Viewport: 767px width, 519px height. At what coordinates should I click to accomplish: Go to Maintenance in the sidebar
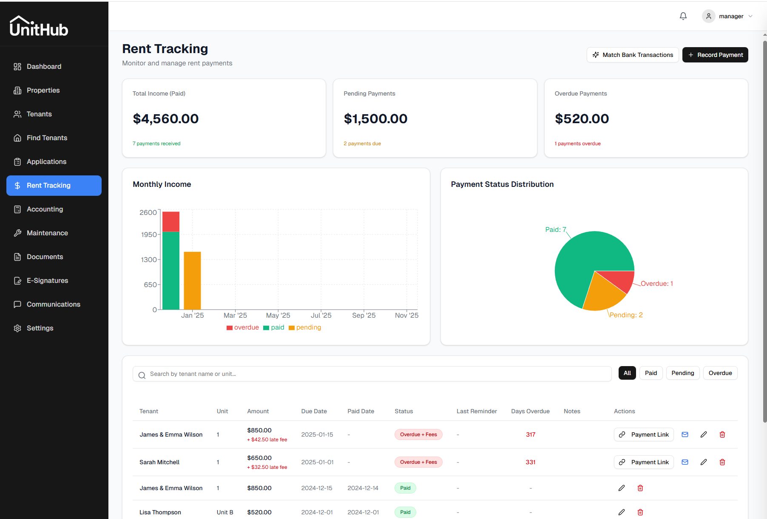point(47,233)
